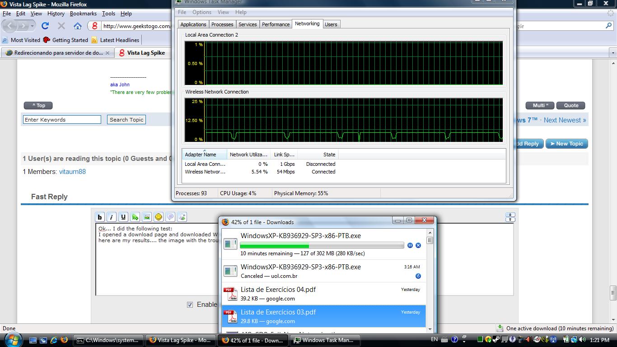617x347 pixels.
Task: Go forward with Firefox forward arrow
Action: point(23,26)
